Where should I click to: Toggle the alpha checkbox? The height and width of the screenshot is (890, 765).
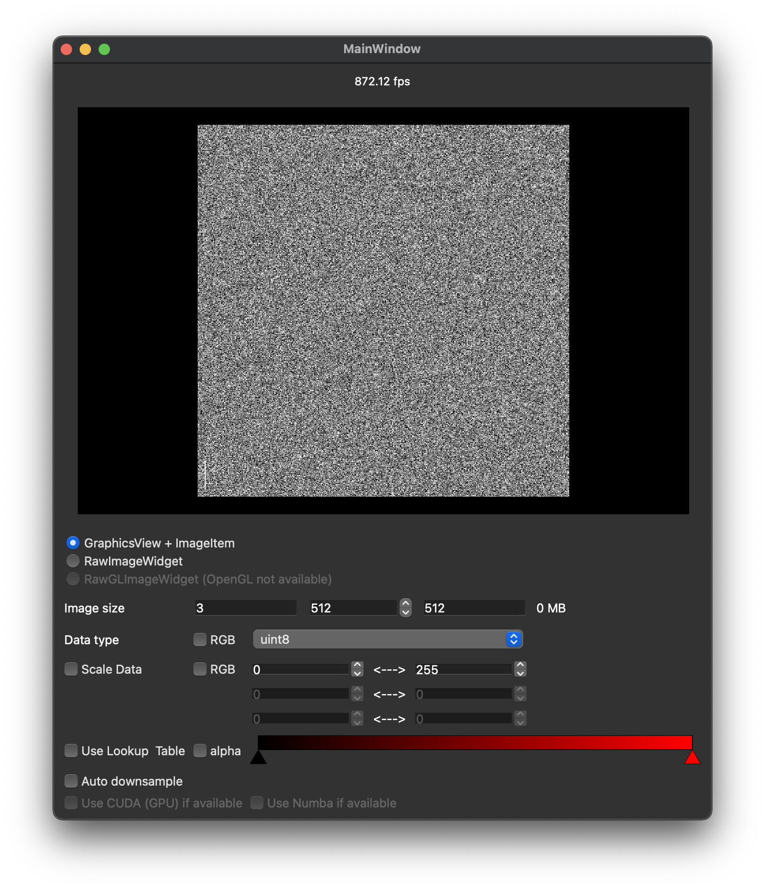pos(200,751)
